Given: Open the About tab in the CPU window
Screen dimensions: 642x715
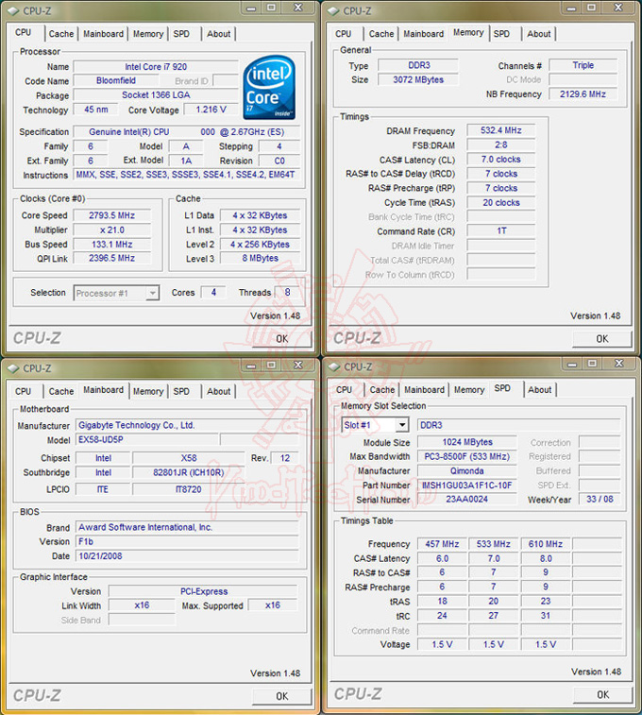Looking at the screenshot, I should pos(219,34).
